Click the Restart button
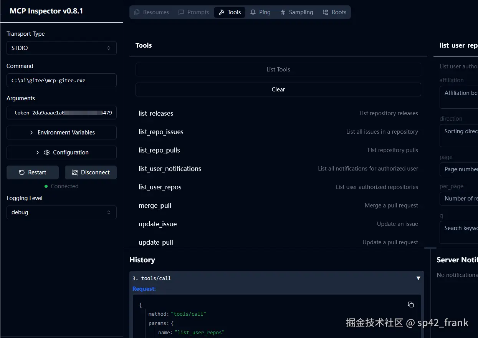The image size is (478, 338). pyautogui.click(x=33, y=172)
